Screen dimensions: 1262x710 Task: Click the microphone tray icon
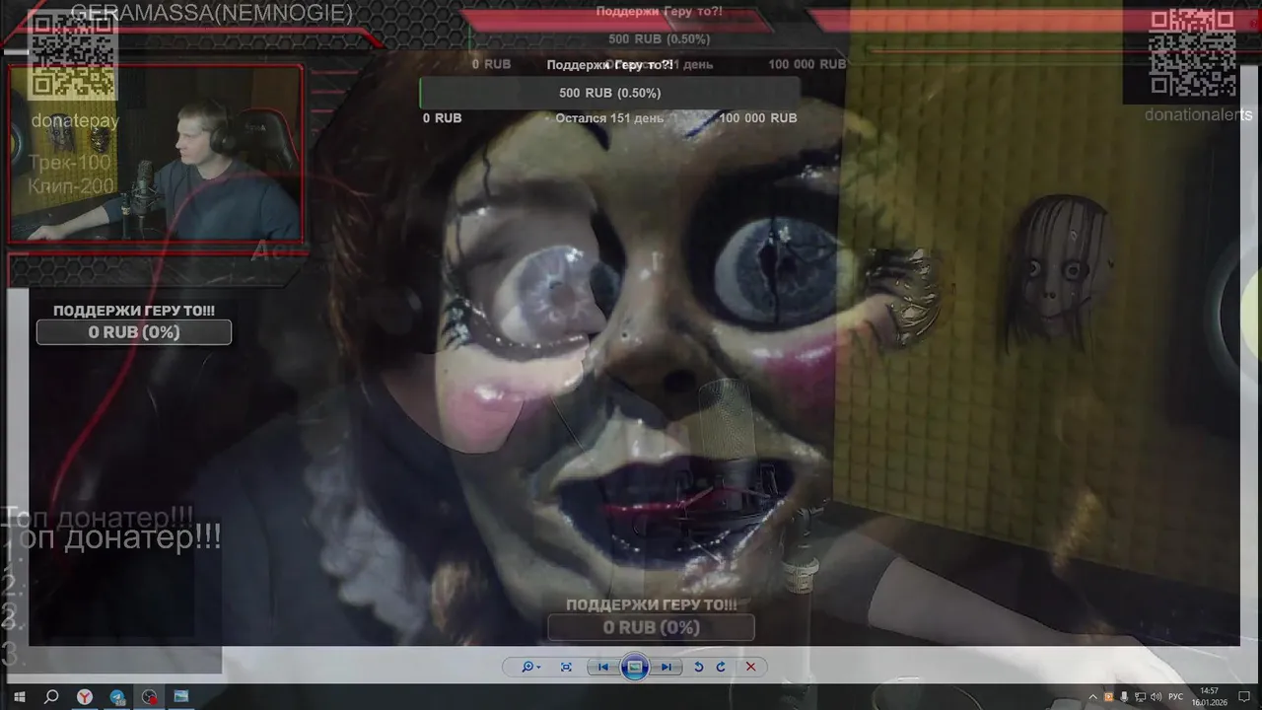1124,697
